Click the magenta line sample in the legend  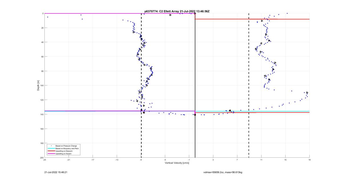click(51, 154)
